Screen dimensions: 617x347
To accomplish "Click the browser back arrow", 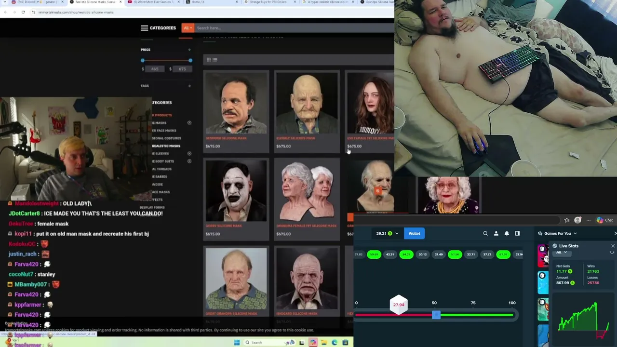I will [5, 12].
